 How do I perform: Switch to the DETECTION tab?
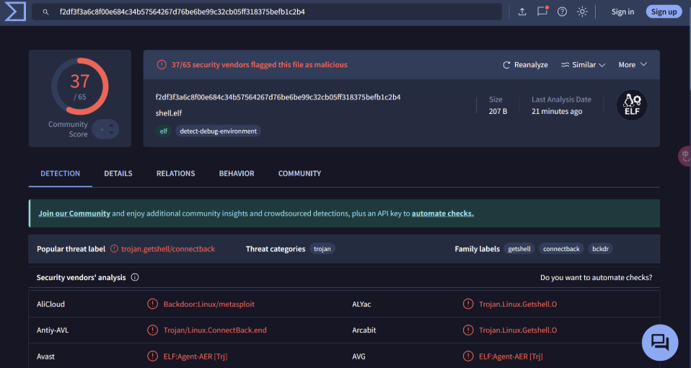pyautogui.click(x=61, y=173)
